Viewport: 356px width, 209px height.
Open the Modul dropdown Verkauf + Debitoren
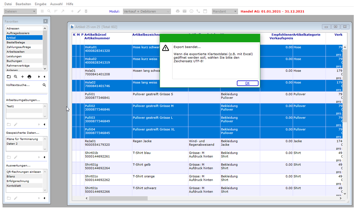(x=147, y=11)
